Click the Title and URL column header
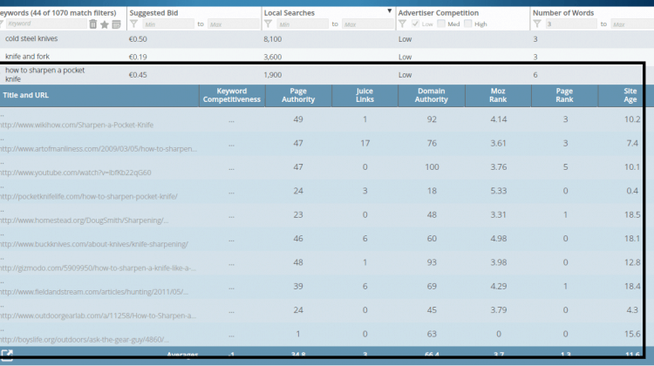 click(26, 95)
